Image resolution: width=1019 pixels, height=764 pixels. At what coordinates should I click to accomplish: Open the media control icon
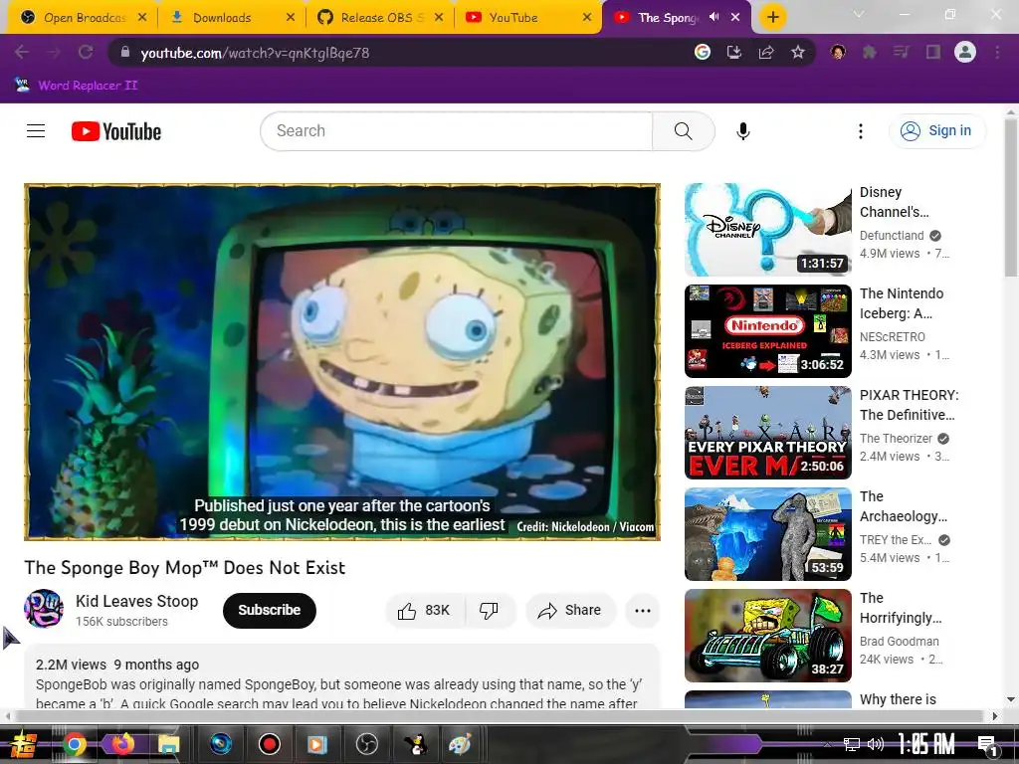[901, 53]
